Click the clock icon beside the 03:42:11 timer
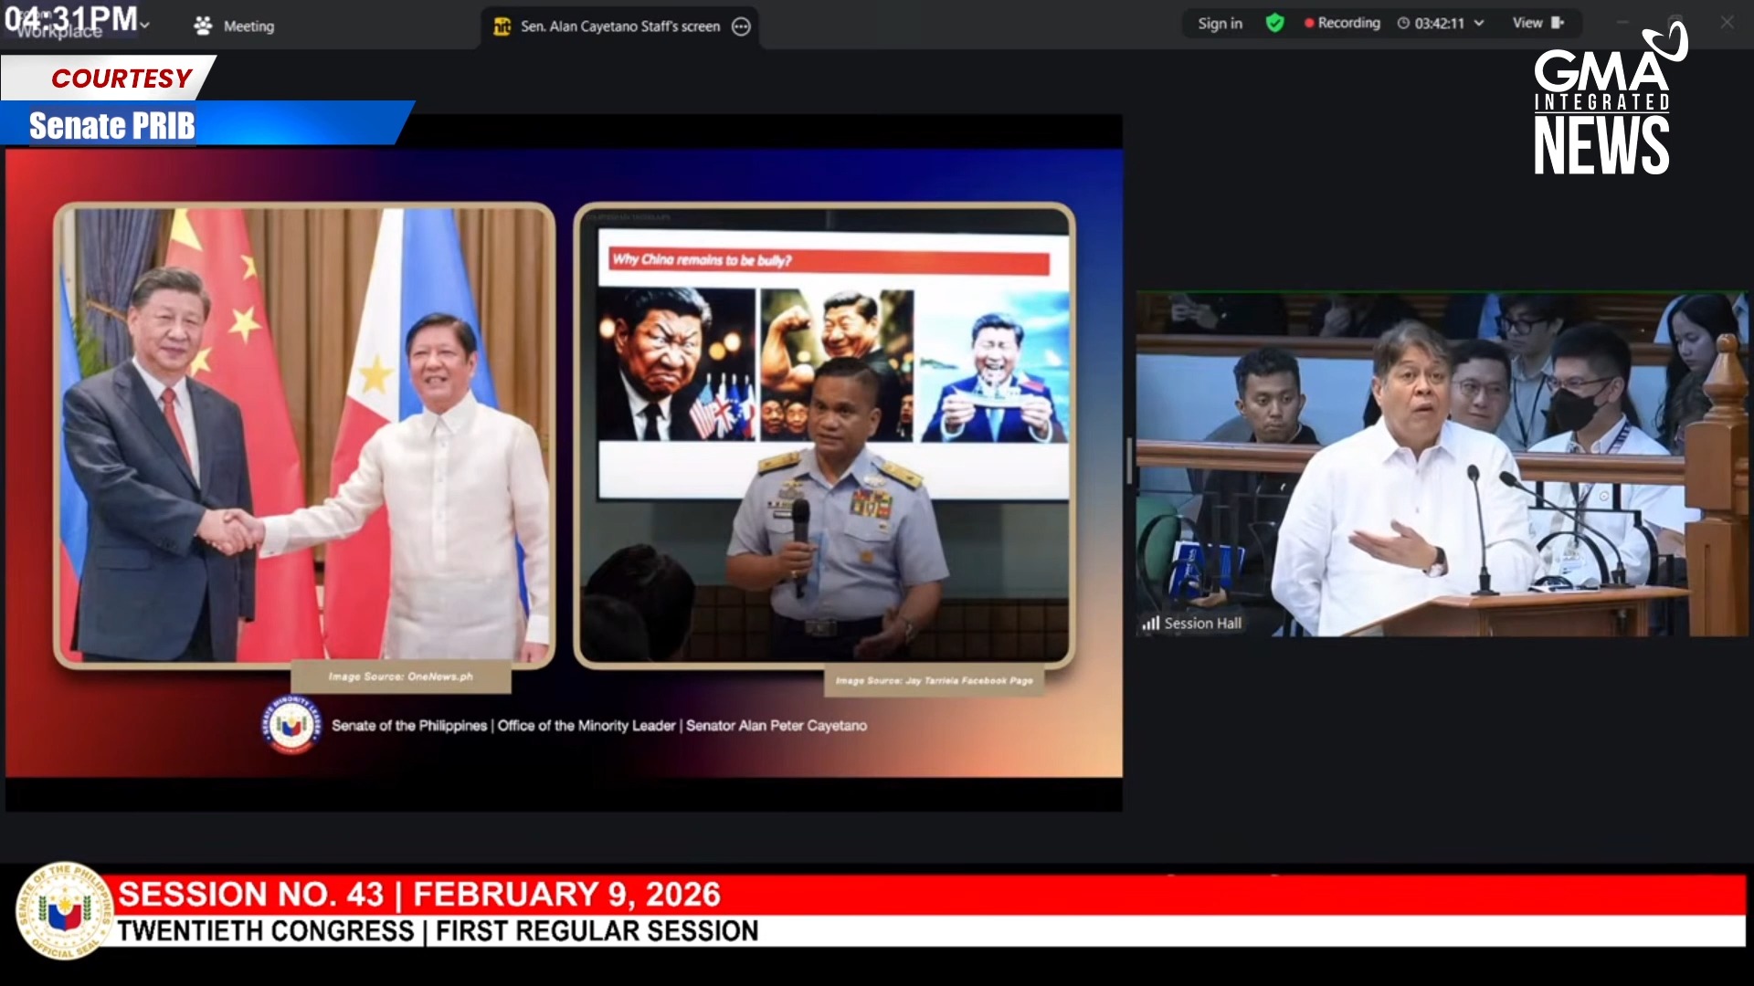Screen dimensions: 1754x986 tap(1403, 24)
